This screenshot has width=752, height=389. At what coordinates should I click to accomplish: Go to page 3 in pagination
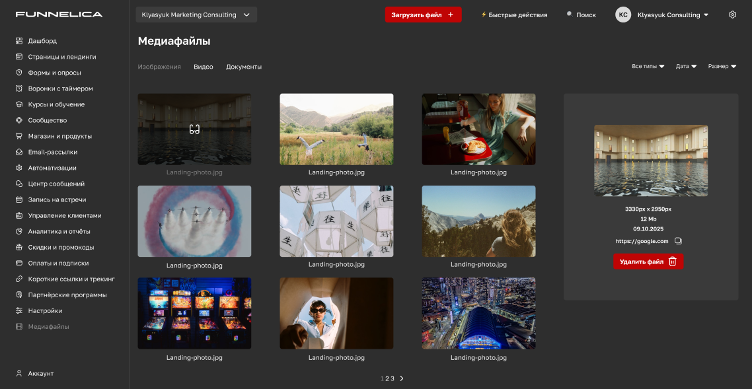pos(393,378)
